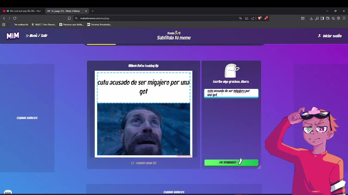Click the site settings icon in the address bar
Screen dimensions: 348x195
point(76,18)
